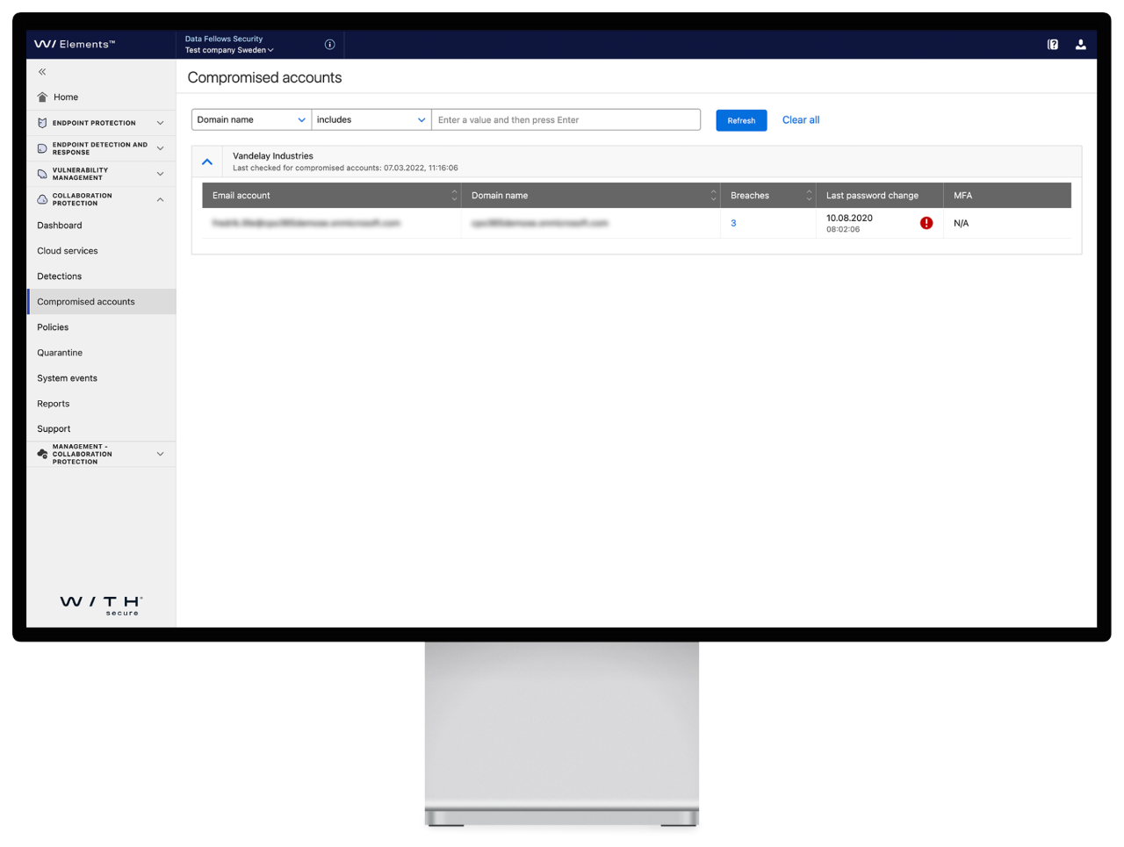
Task: Open the includes operator dropdown
Action: coord(371,119)
